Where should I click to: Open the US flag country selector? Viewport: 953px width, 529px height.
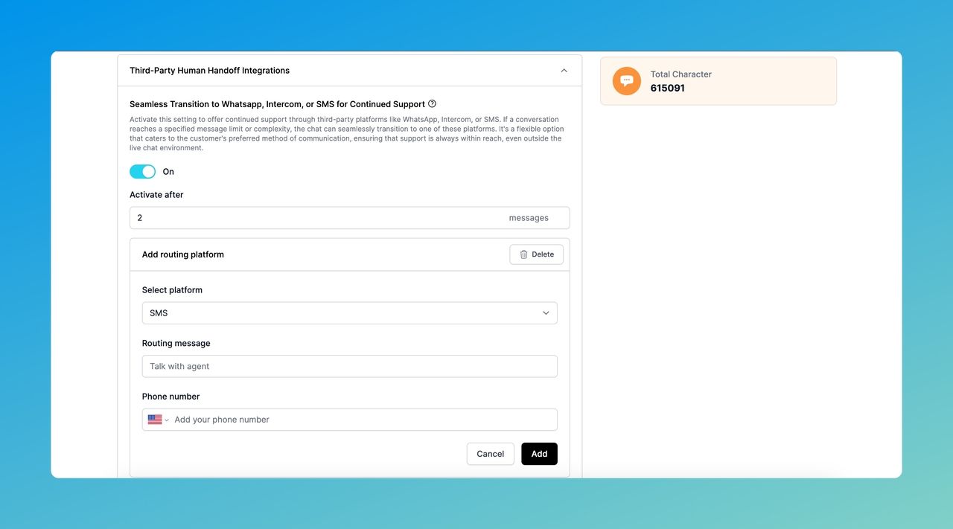point(158,420)
